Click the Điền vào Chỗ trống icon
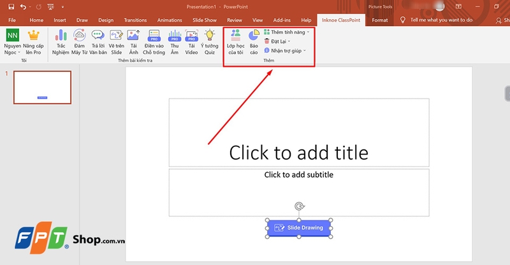This screenshot has height=265, width=510. [x=154, y=37]
